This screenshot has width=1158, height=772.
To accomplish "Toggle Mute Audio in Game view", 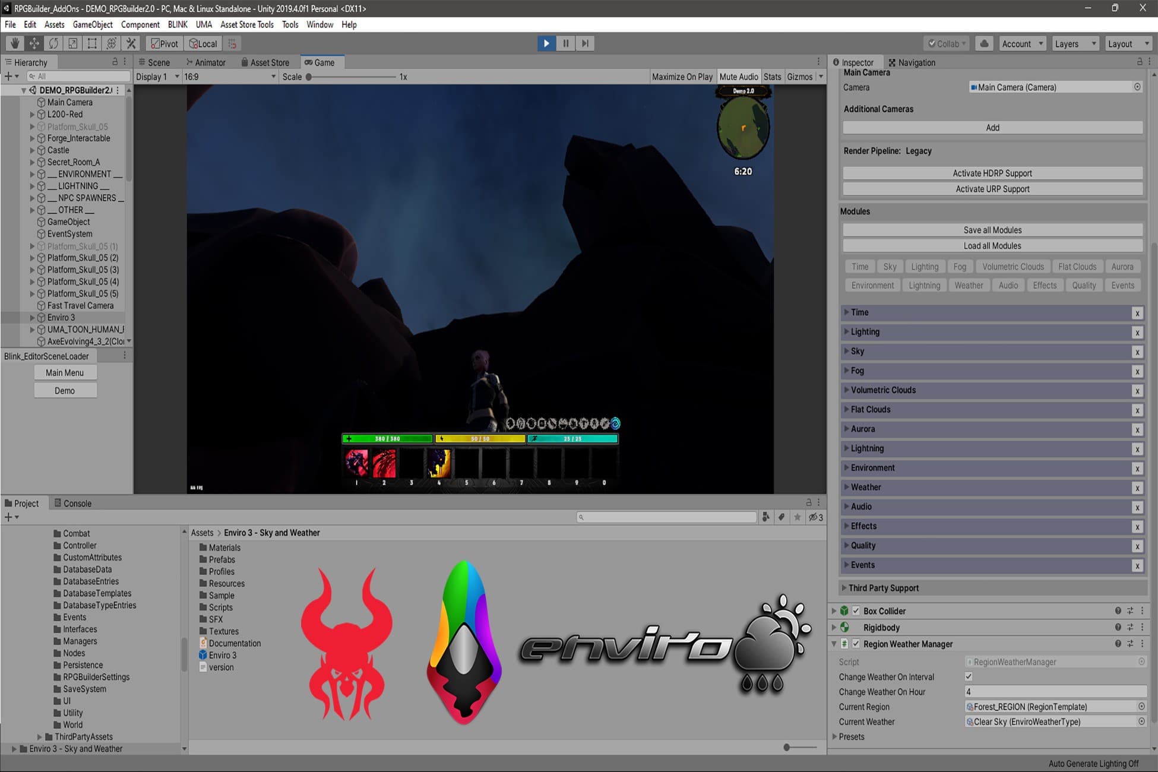I will 739,77.
